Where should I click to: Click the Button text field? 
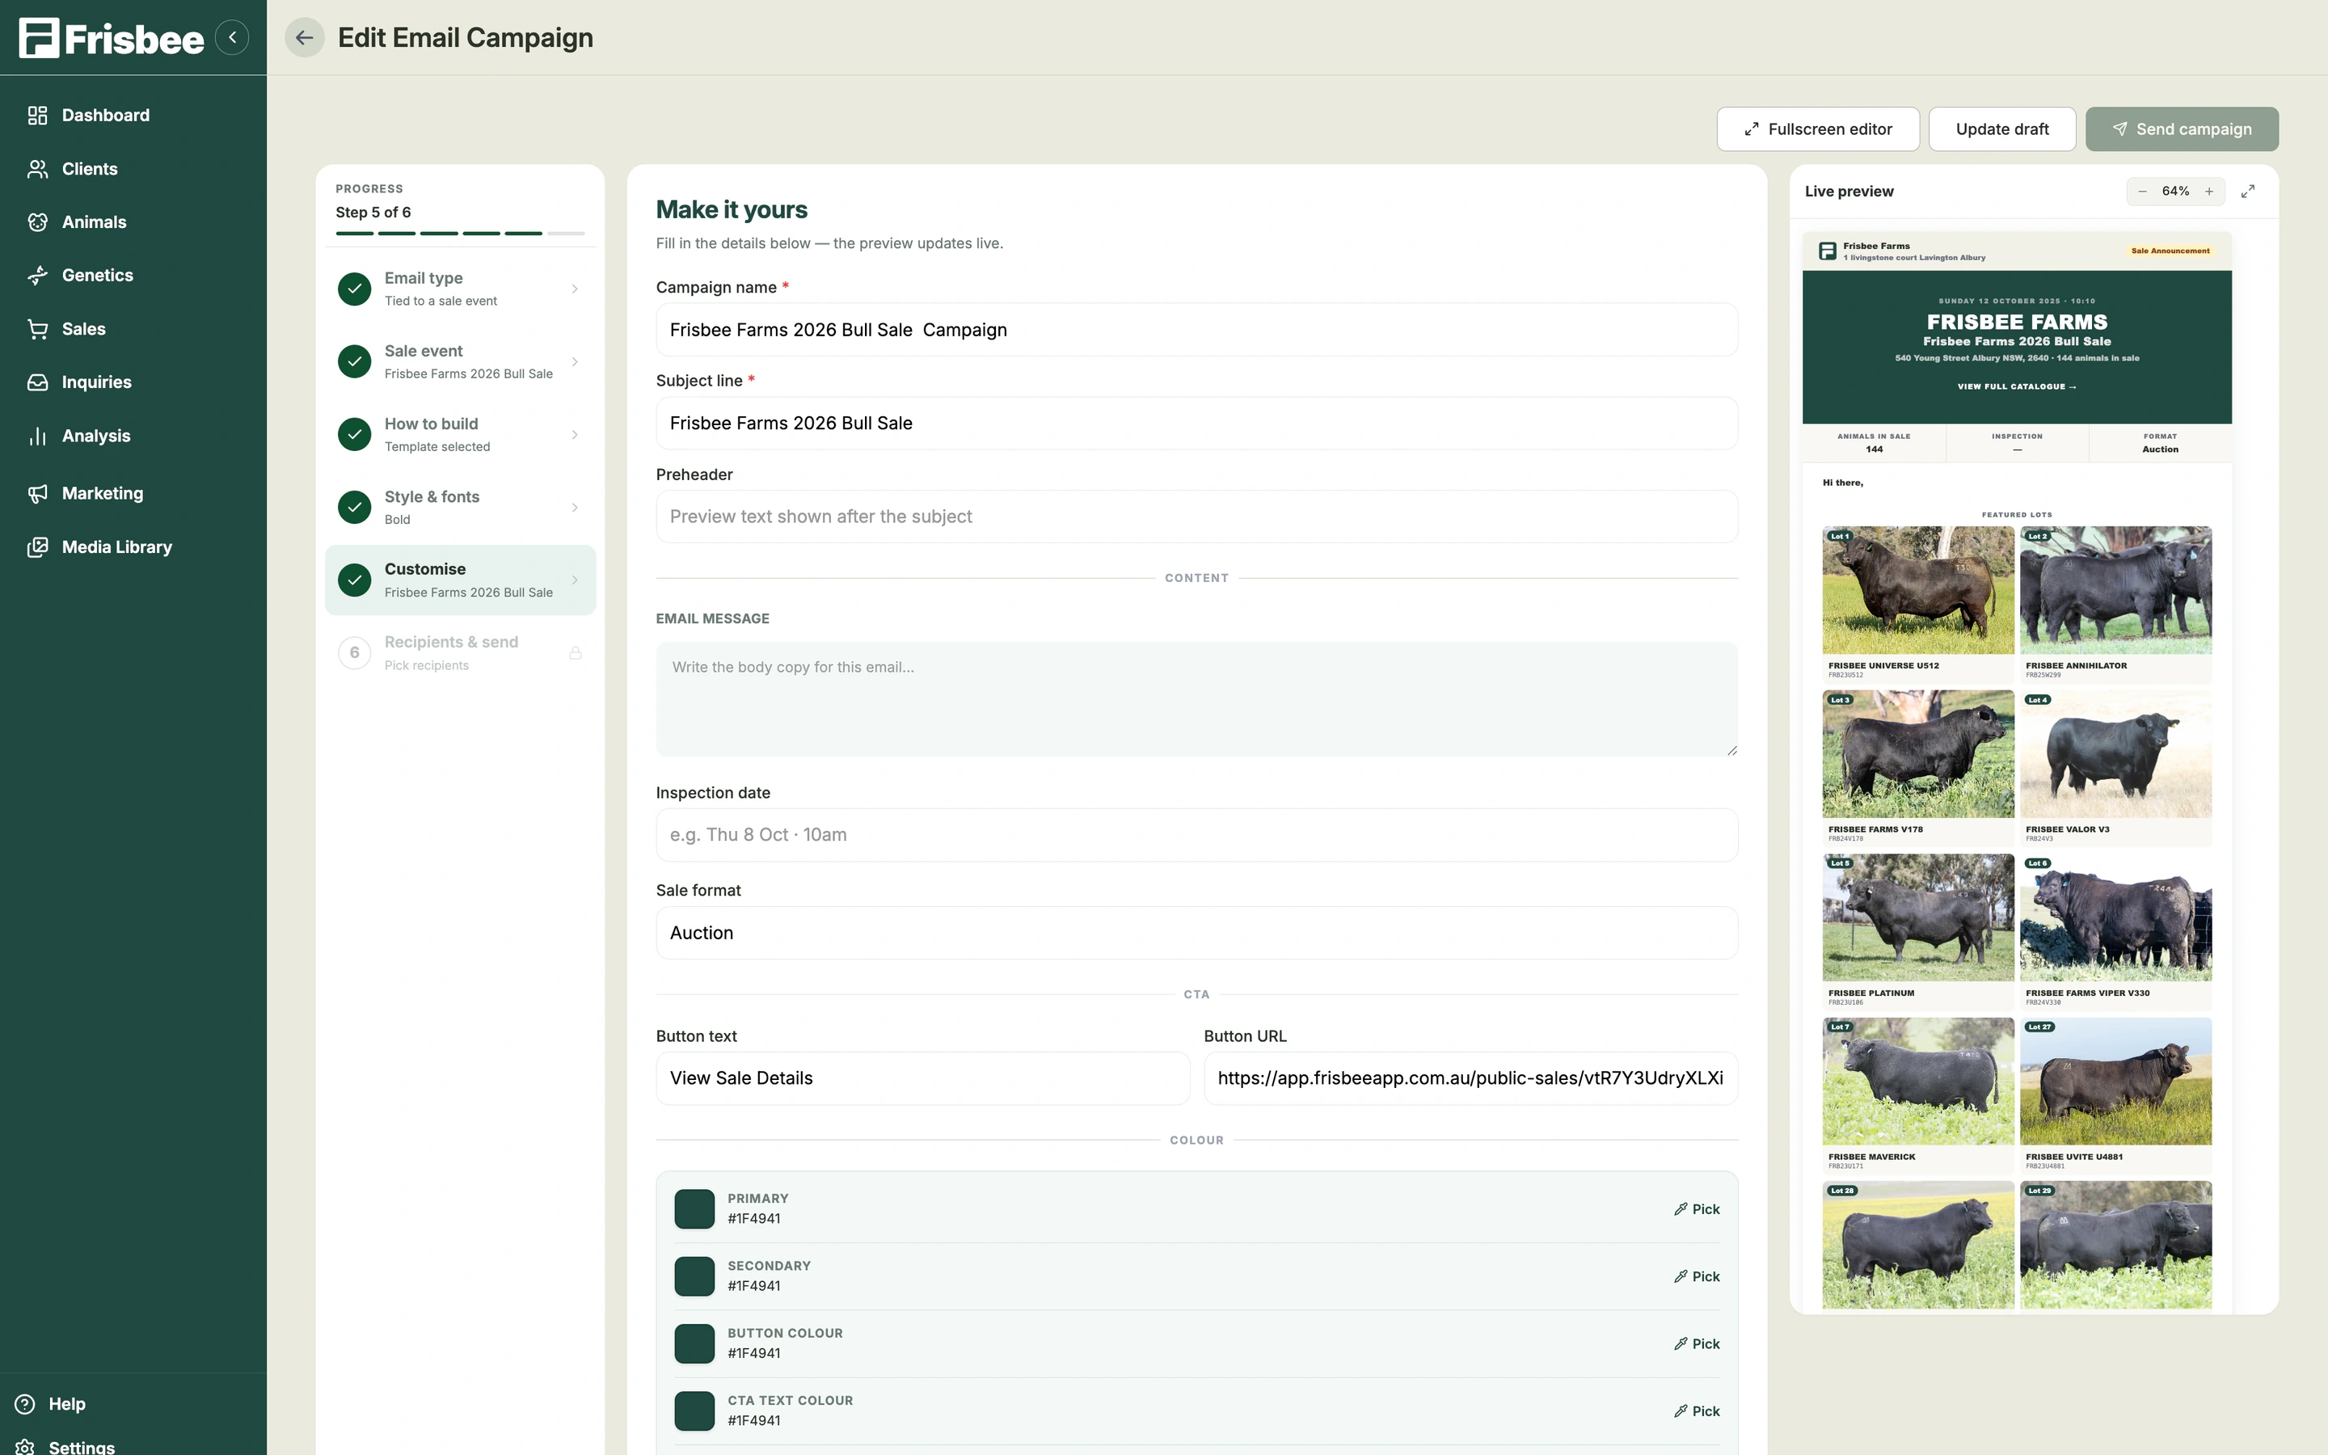[922, 1079]
